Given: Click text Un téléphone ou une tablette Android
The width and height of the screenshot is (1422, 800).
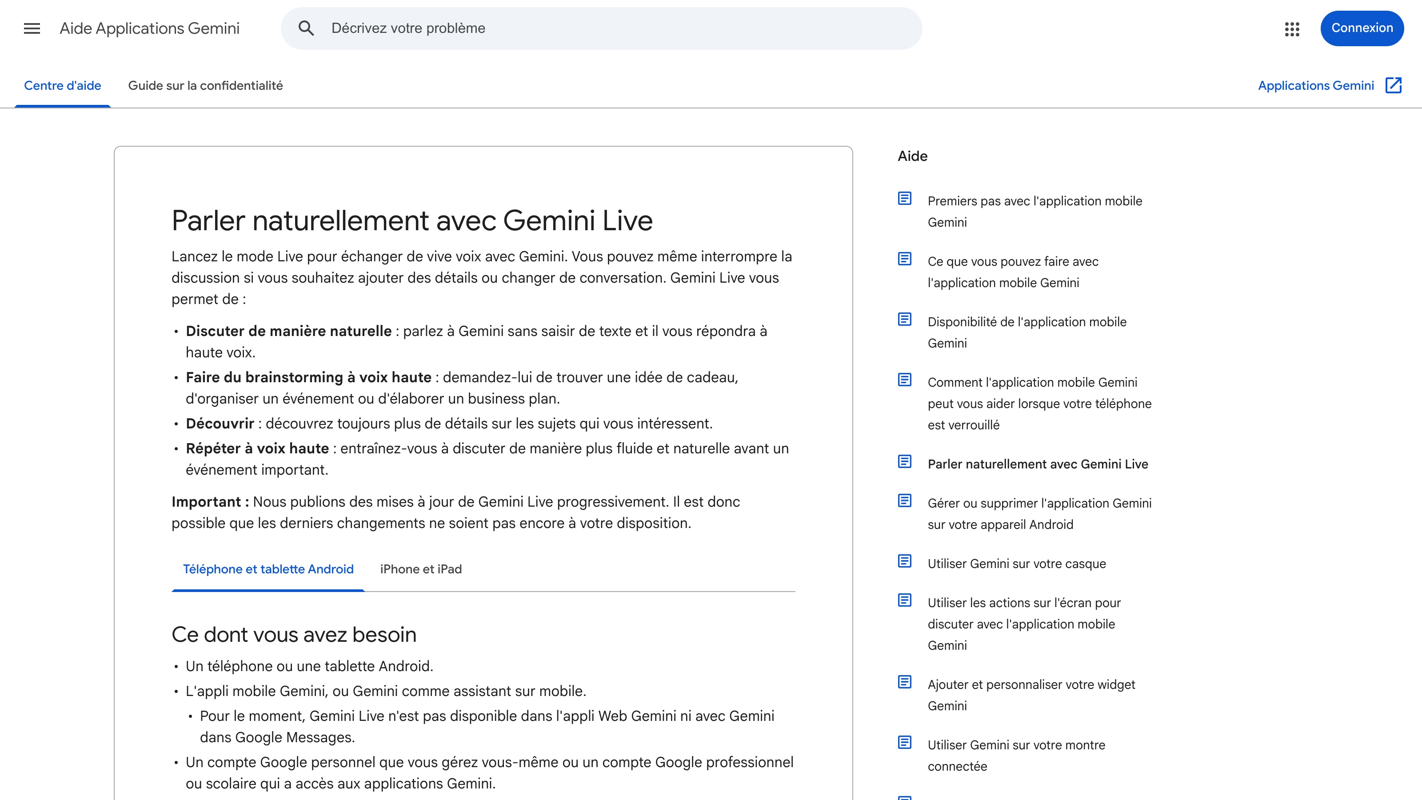Looking at the screenshot, I should point(309,666).
